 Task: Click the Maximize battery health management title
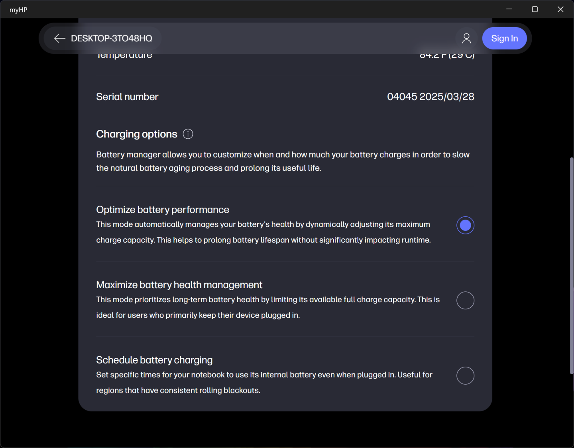tap(179, 285)
